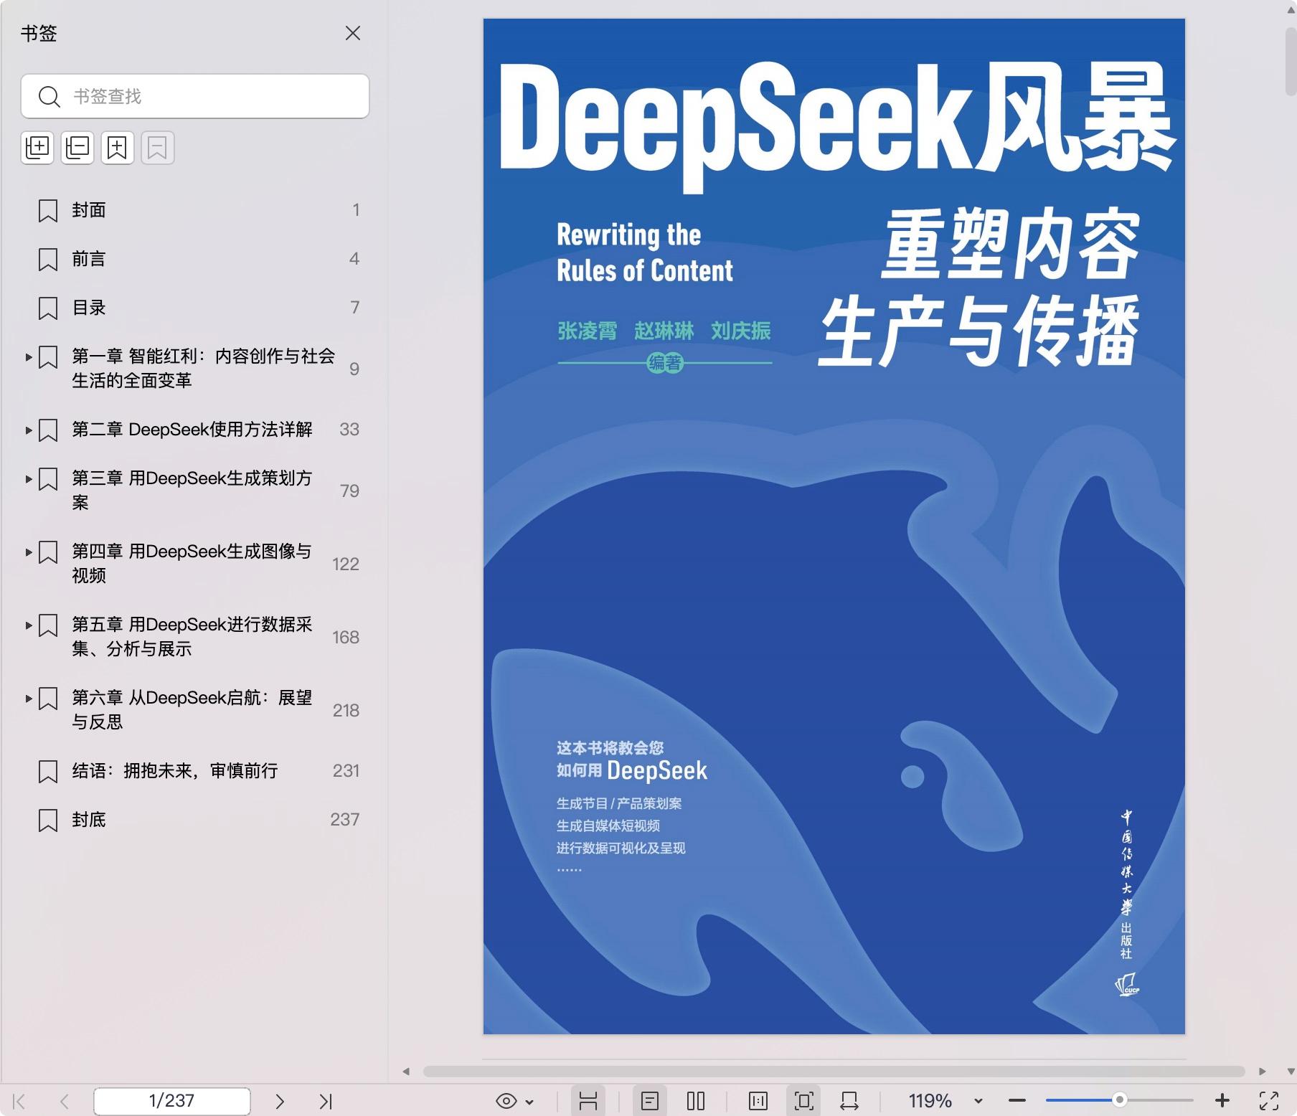Go to 第三章 用DeepSeek生成策划方案
This screenshot has height=1116, width=1297.
point(192,491)
